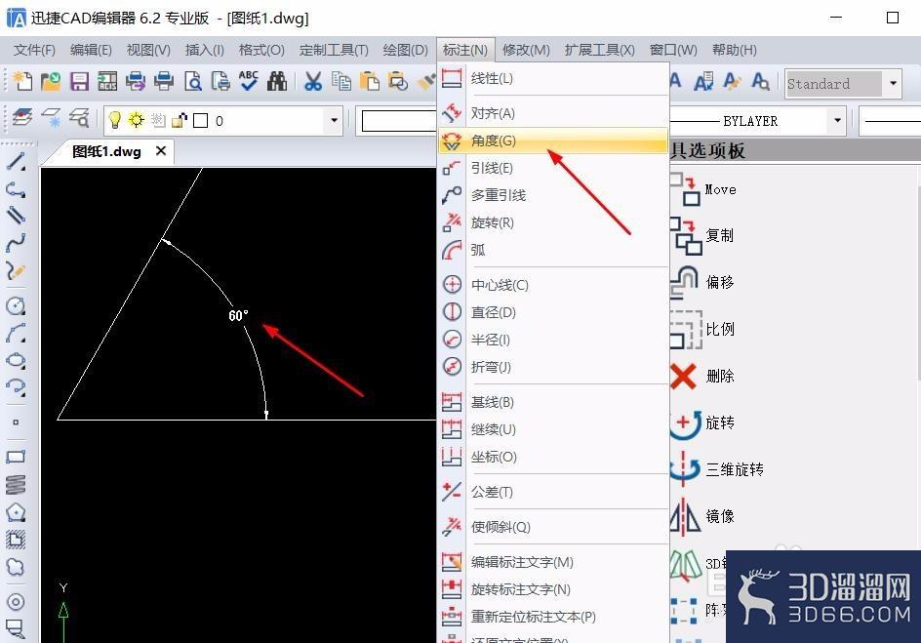
Task: Choose 半径(I) dimension menu item
Action: pos(553,340)
